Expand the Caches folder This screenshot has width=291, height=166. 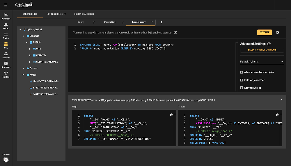coord(23,68)
